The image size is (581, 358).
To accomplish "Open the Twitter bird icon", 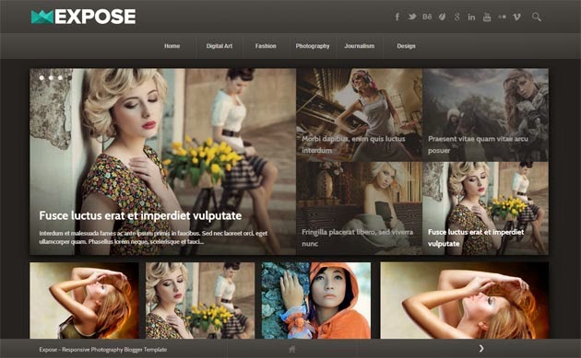I will pos(412,17).
